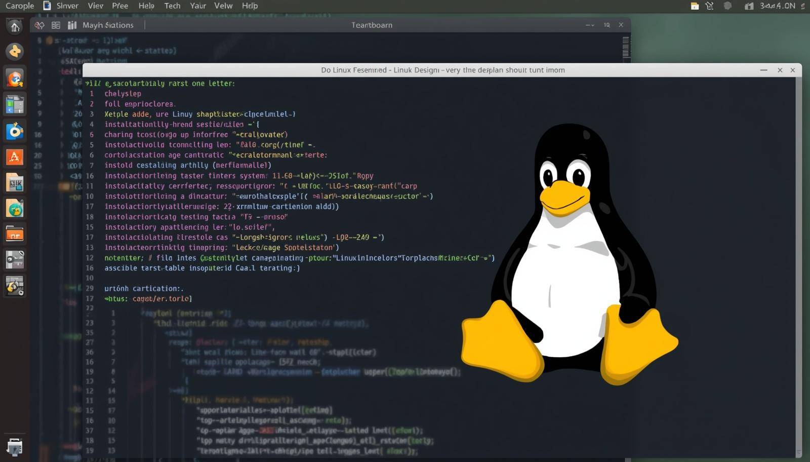The height and width of the screenshot is (462, 810).
Task: Launch the green face folder dock icon
Action: pyautogui.click(x=15, y=209)
